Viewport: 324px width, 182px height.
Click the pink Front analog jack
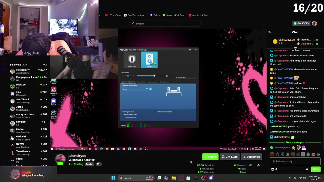coord(132,126)
